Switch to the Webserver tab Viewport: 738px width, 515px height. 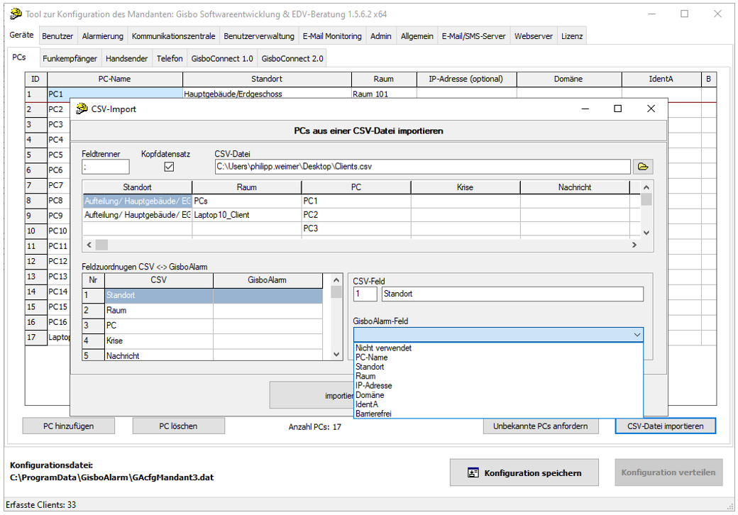[533, 36]
